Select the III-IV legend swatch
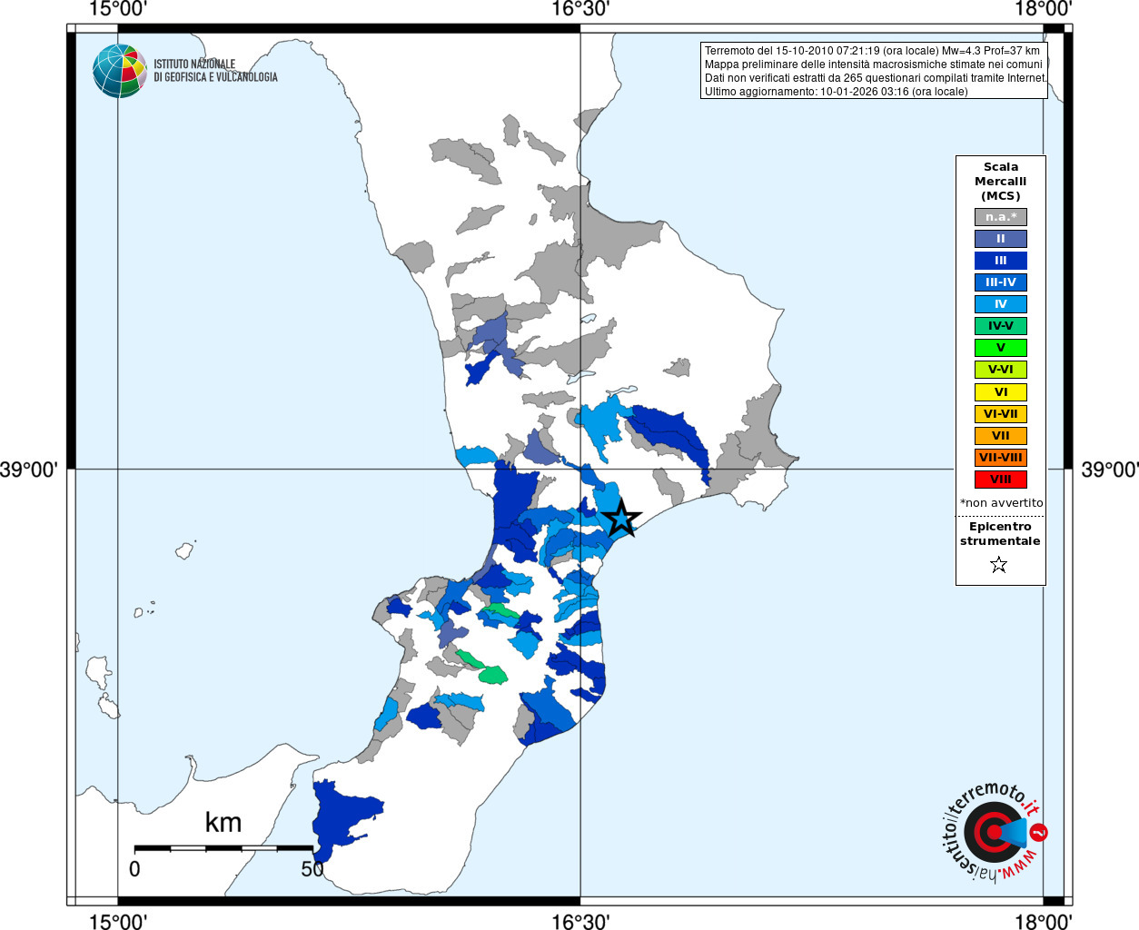The width and height of the screenshot is (1139, 930). (1000, 282)
